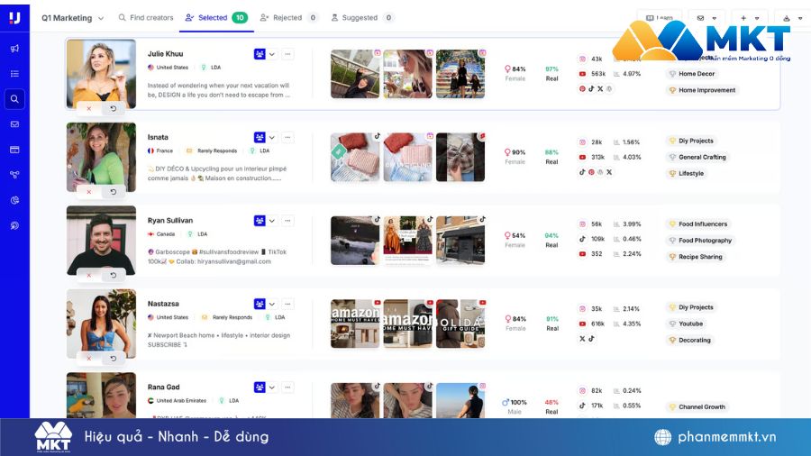Viewport: 811px width, 456px height.
Task: Open the search icon in left sidebar
Action: coord(14,99)
